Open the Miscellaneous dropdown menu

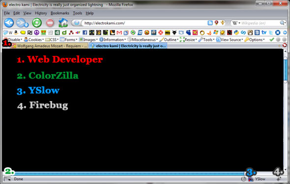(143, 39)
